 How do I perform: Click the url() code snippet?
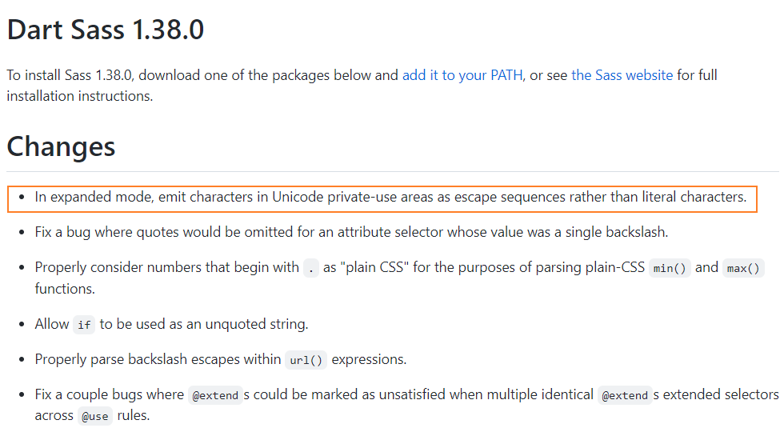(x=306, y=360)
